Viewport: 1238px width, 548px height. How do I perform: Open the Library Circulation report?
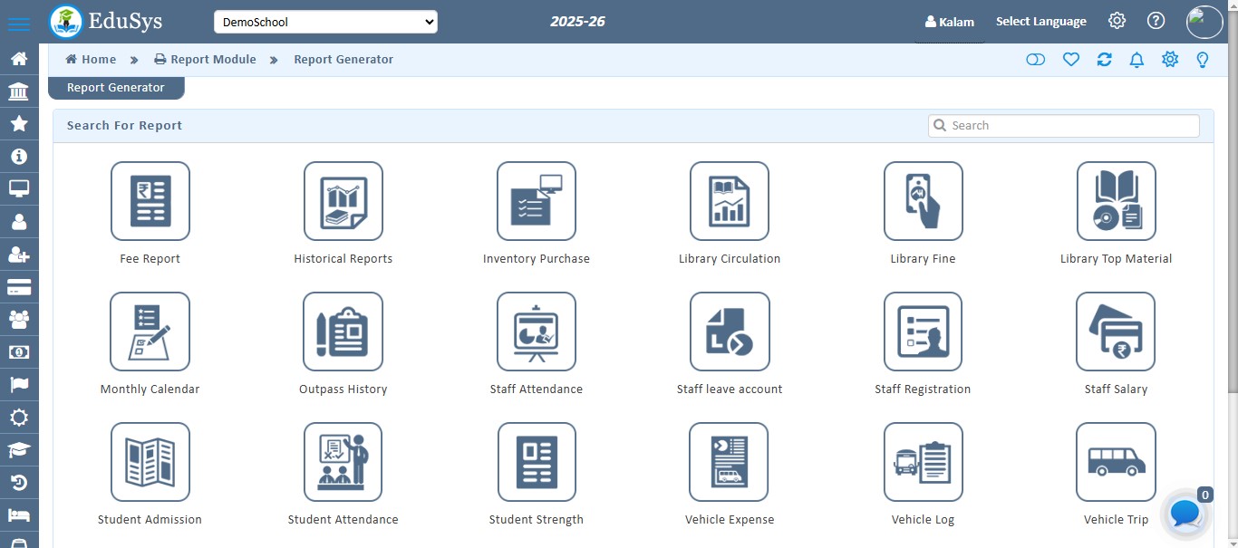point(730,201)
